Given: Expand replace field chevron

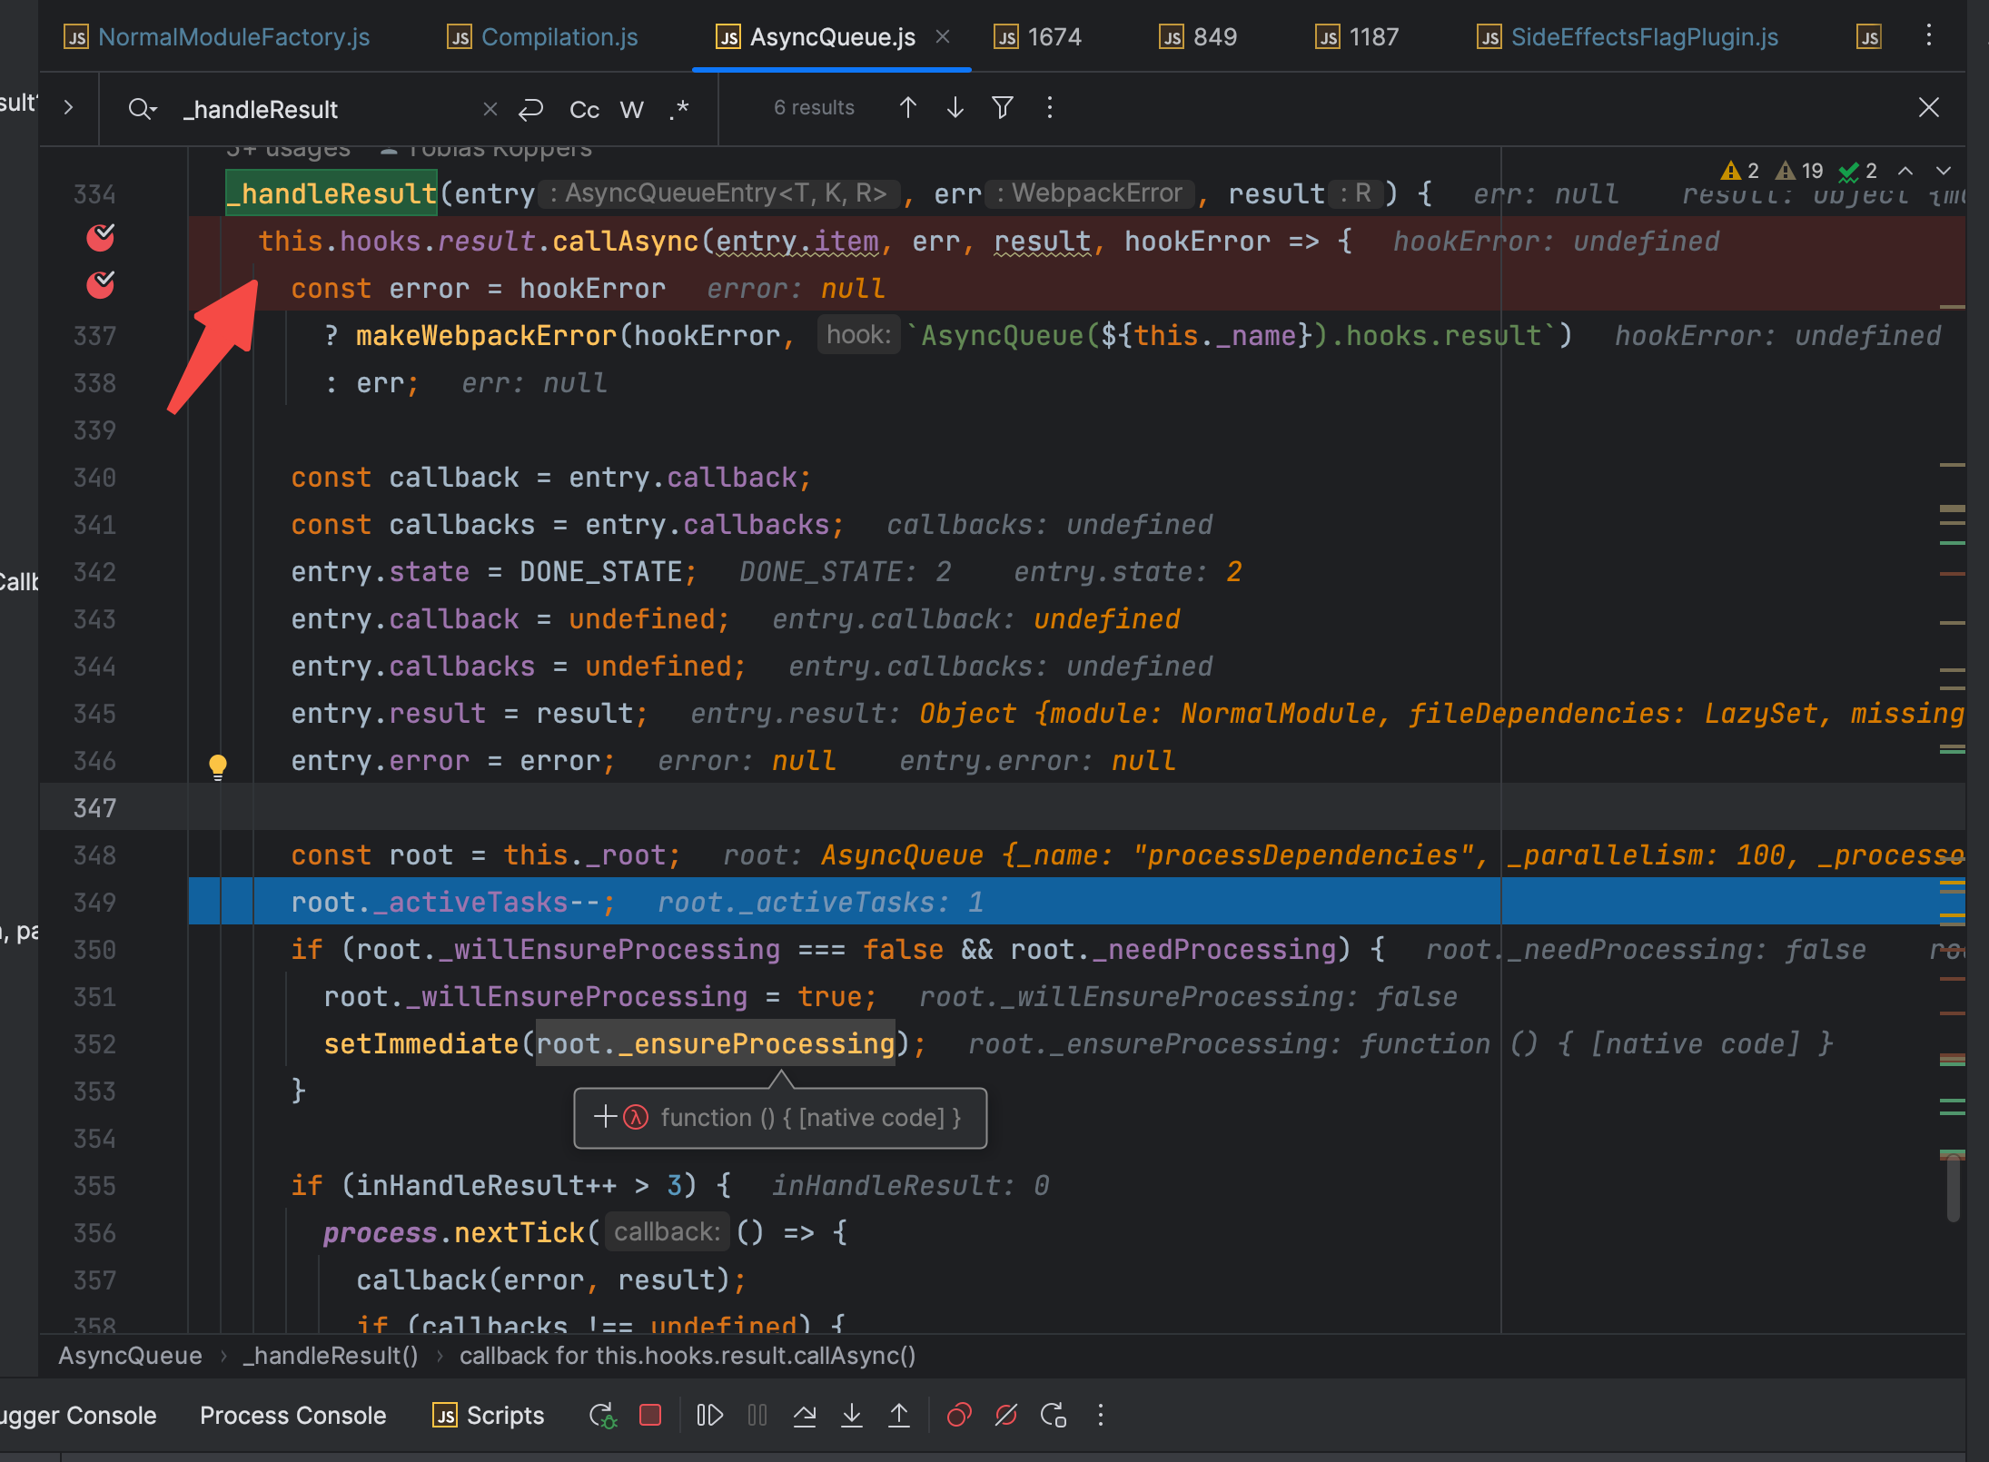Looking at the screenshot, I should 69,108.
